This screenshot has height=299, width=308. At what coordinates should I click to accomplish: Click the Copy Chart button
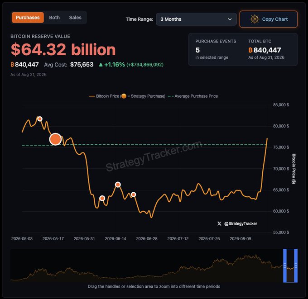point(269,19)
